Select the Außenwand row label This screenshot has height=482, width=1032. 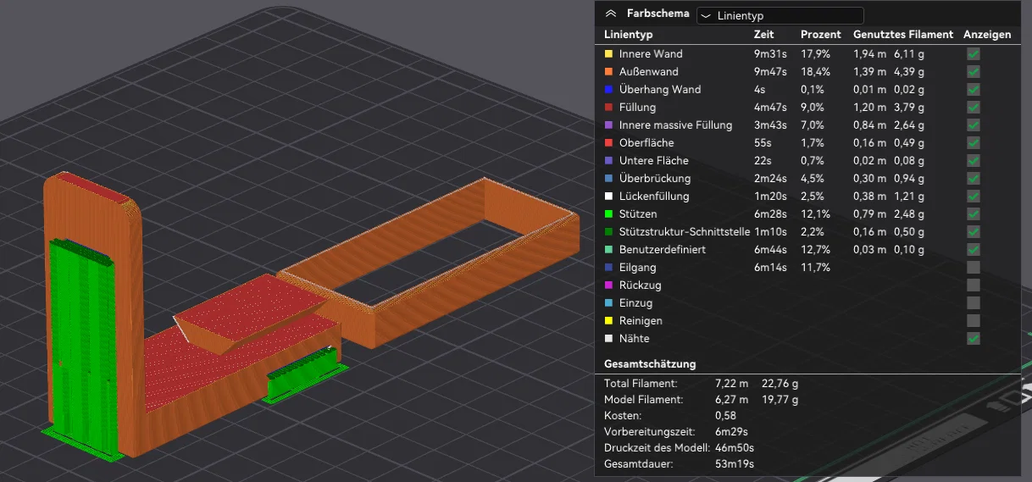pyautogui.click(x=649, y=71)
